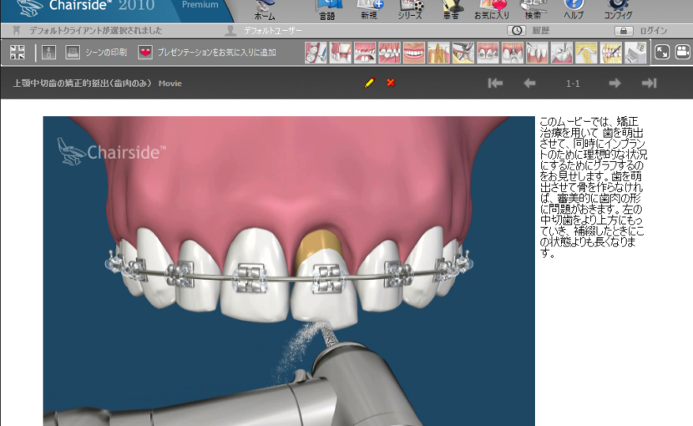Select the molars with brush thumbnail
Screen dimensions: 693x426
click(316, 52)
